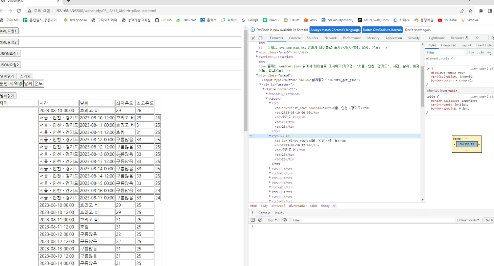The height and width of the screenshot is (266, 494).
Task: Open the top JavaScript context dropdown
Action: (272, 220)
